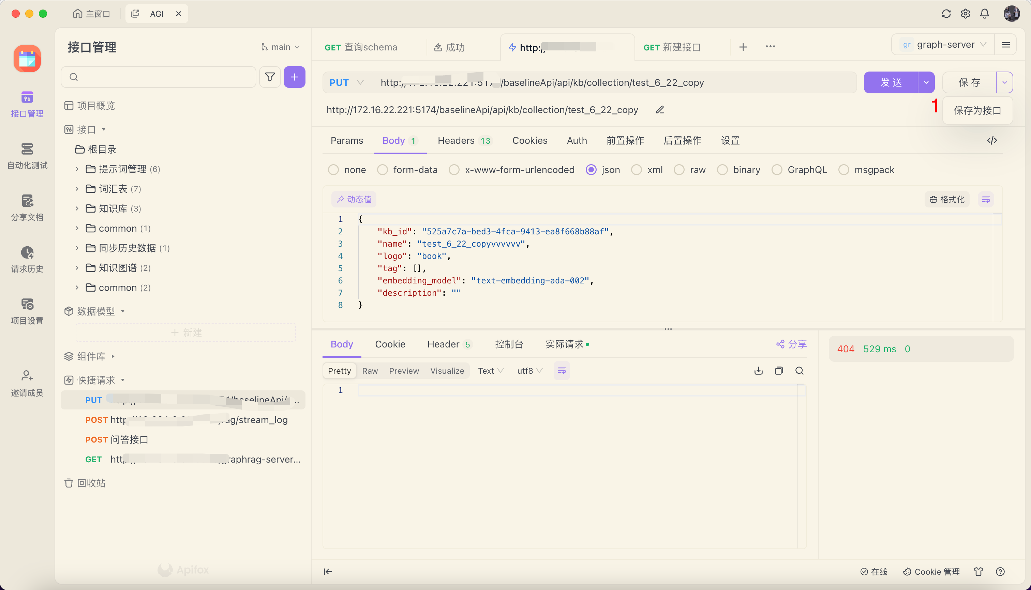Click the help question mark icon

pyautogui.click(x=1000, y=571)
